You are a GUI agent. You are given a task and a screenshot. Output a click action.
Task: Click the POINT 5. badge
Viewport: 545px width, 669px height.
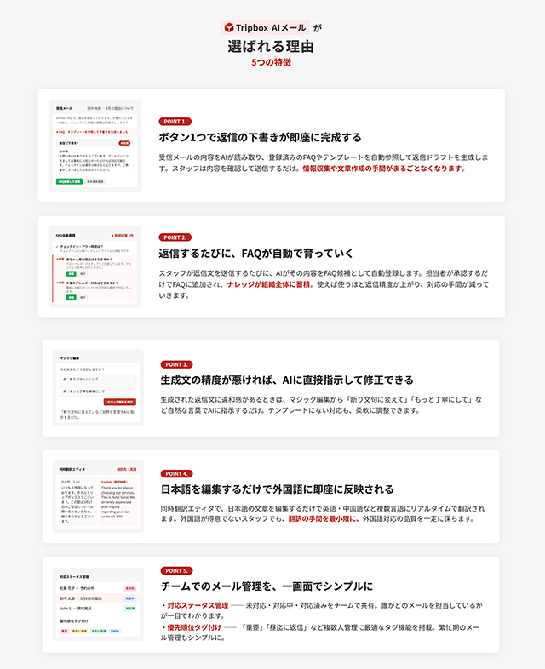coord(176,570)
